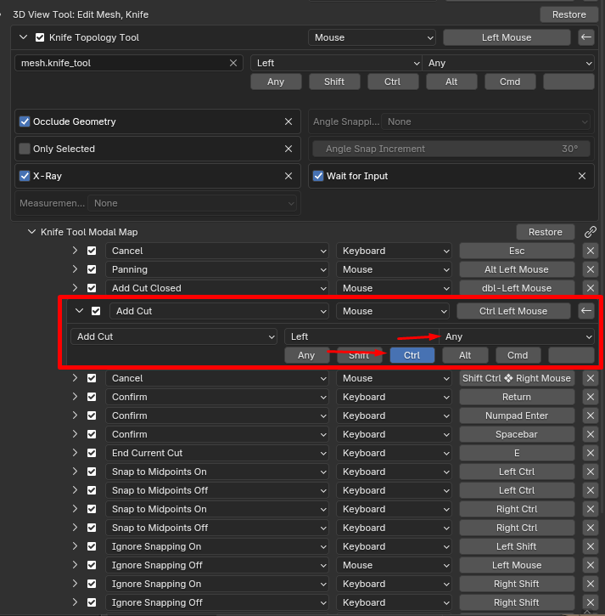Remove the Left Shift Ignore Snapping On entry
Viewport: 605px width, 616px height.
tap(591, 546)
